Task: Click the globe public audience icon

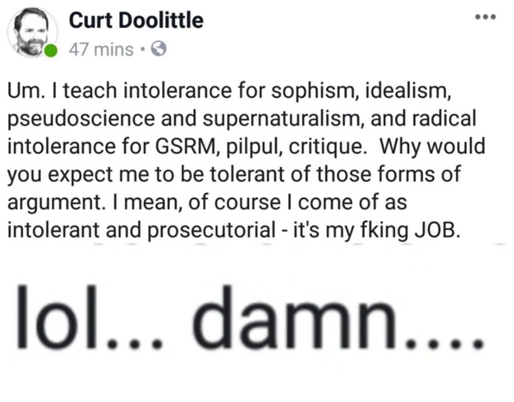Action: (159, 48)
